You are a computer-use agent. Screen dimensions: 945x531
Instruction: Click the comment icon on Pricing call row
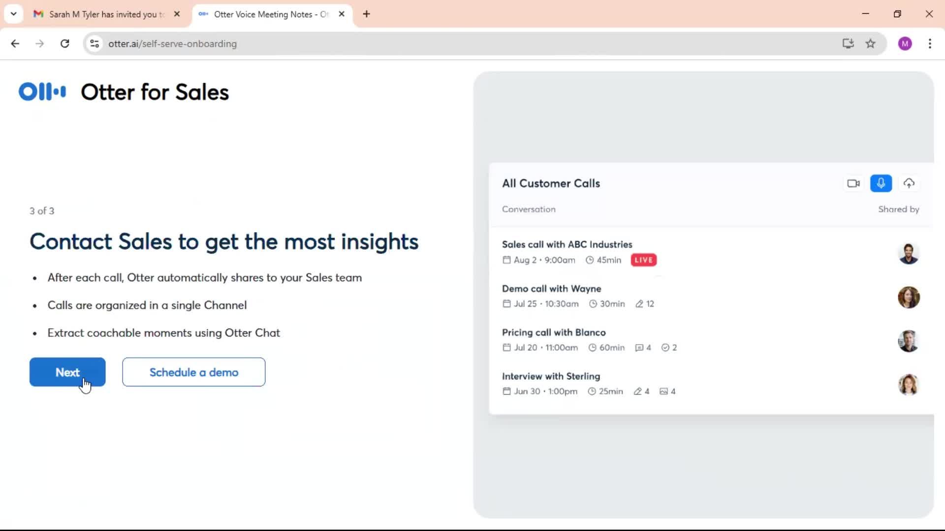[x=639, y=348]
